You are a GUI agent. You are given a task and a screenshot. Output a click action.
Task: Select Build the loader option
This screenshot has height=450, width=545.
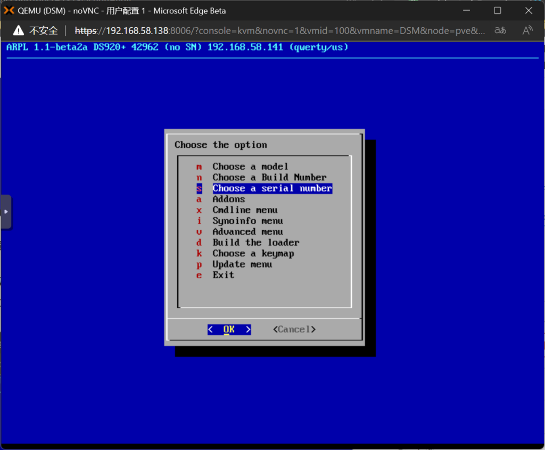pyautogui.click(x=255, y=243)
